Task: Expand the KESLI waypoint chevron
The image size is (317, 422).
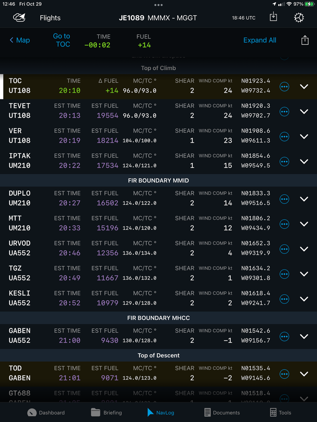Action: (304, 299)
